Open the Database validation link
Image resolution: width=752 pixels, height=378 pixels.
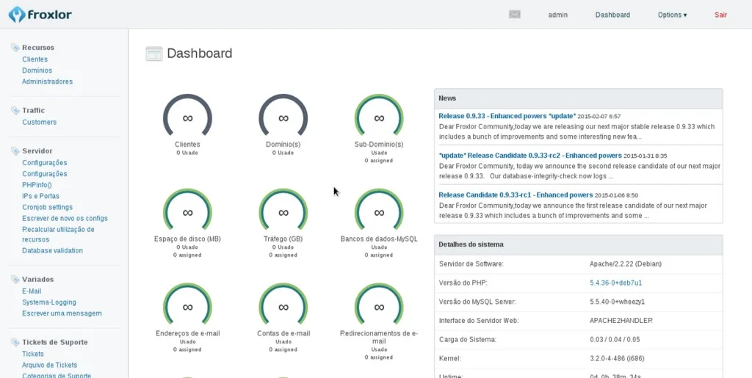52,250
